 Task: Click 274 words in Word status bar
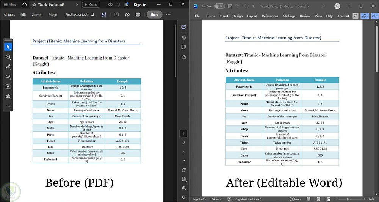(x=216, y=199)
